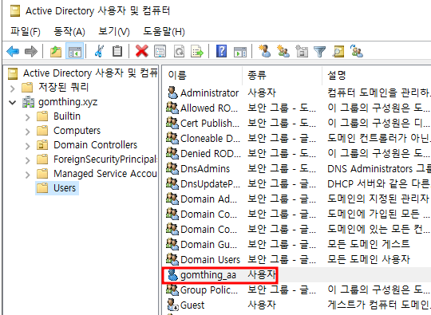Viewport: 431px width, 315px height.
Task: Create a new user icon
Action: tap(265, 51)
